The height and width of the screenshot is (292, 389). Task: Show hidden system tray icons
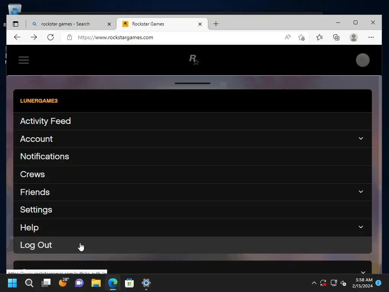point(314,283)
